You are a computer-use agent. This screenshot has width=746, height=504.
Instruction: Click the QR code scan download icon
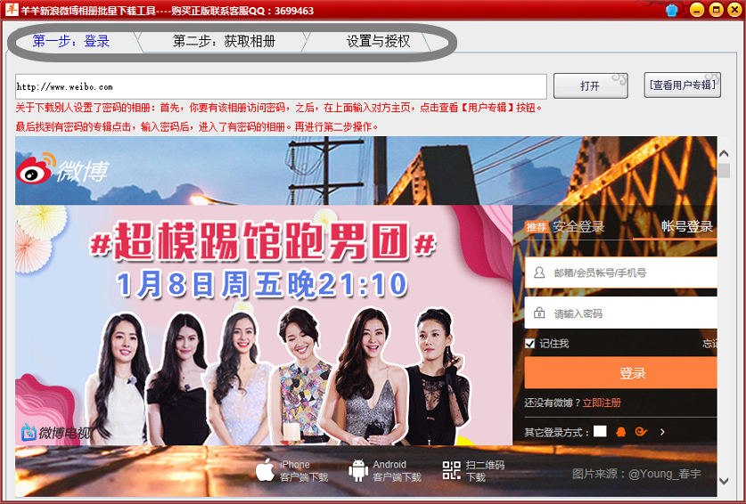pyautogui.click(x=452, y=470)
